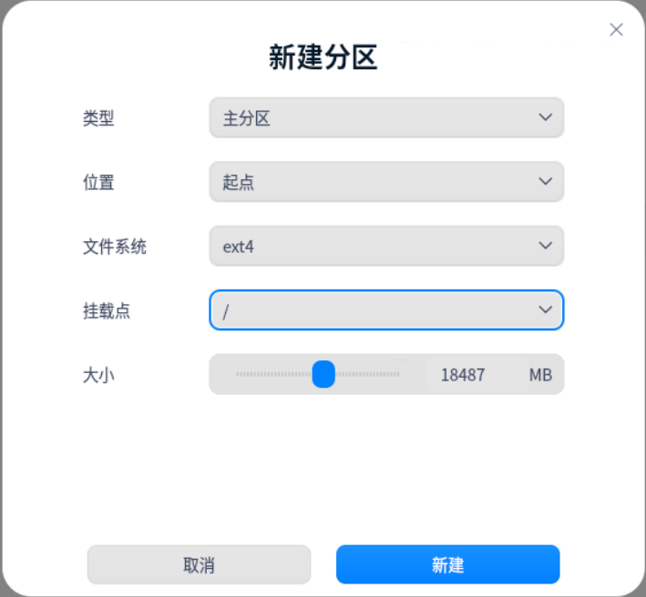Focus the 18487 size input field

pos(463,375)
